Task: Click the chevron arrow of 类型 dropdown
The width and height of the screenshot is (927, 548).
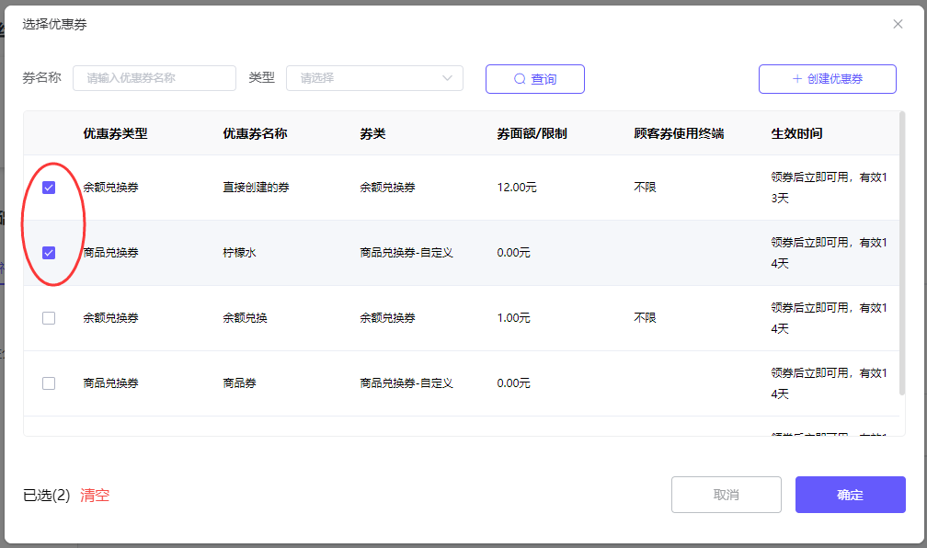Action: (x=448, y=78)
